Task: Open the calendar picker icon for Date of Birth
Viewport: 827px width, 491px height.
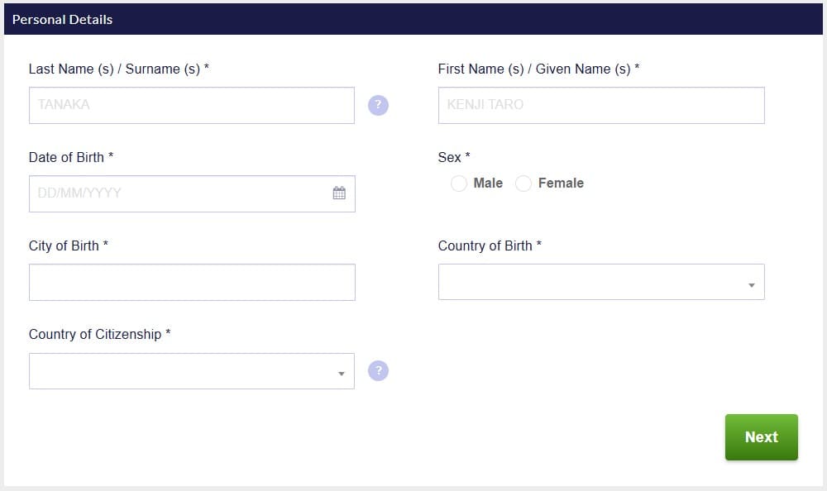Action: tap(339, 193)
